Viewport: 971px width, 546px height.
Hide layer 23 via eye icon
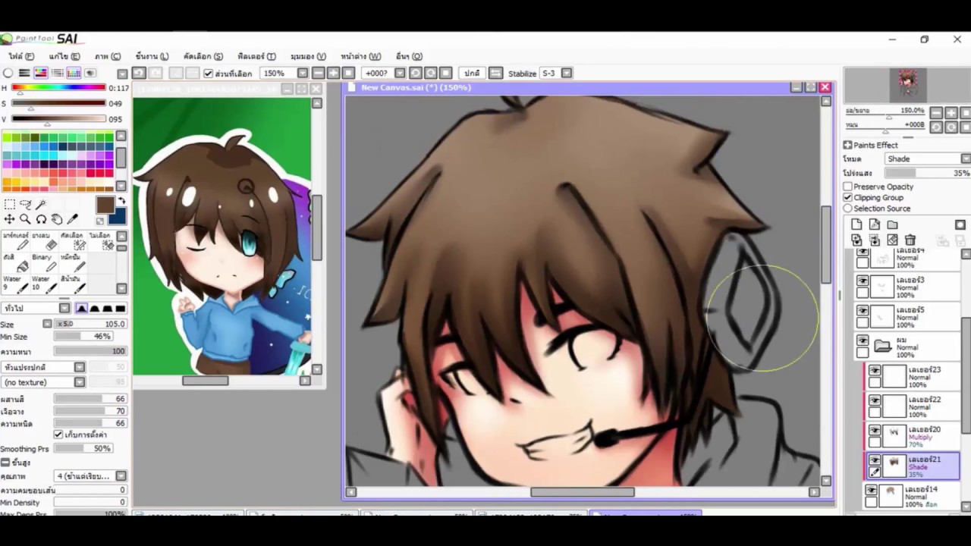click(x=875, y=371)
